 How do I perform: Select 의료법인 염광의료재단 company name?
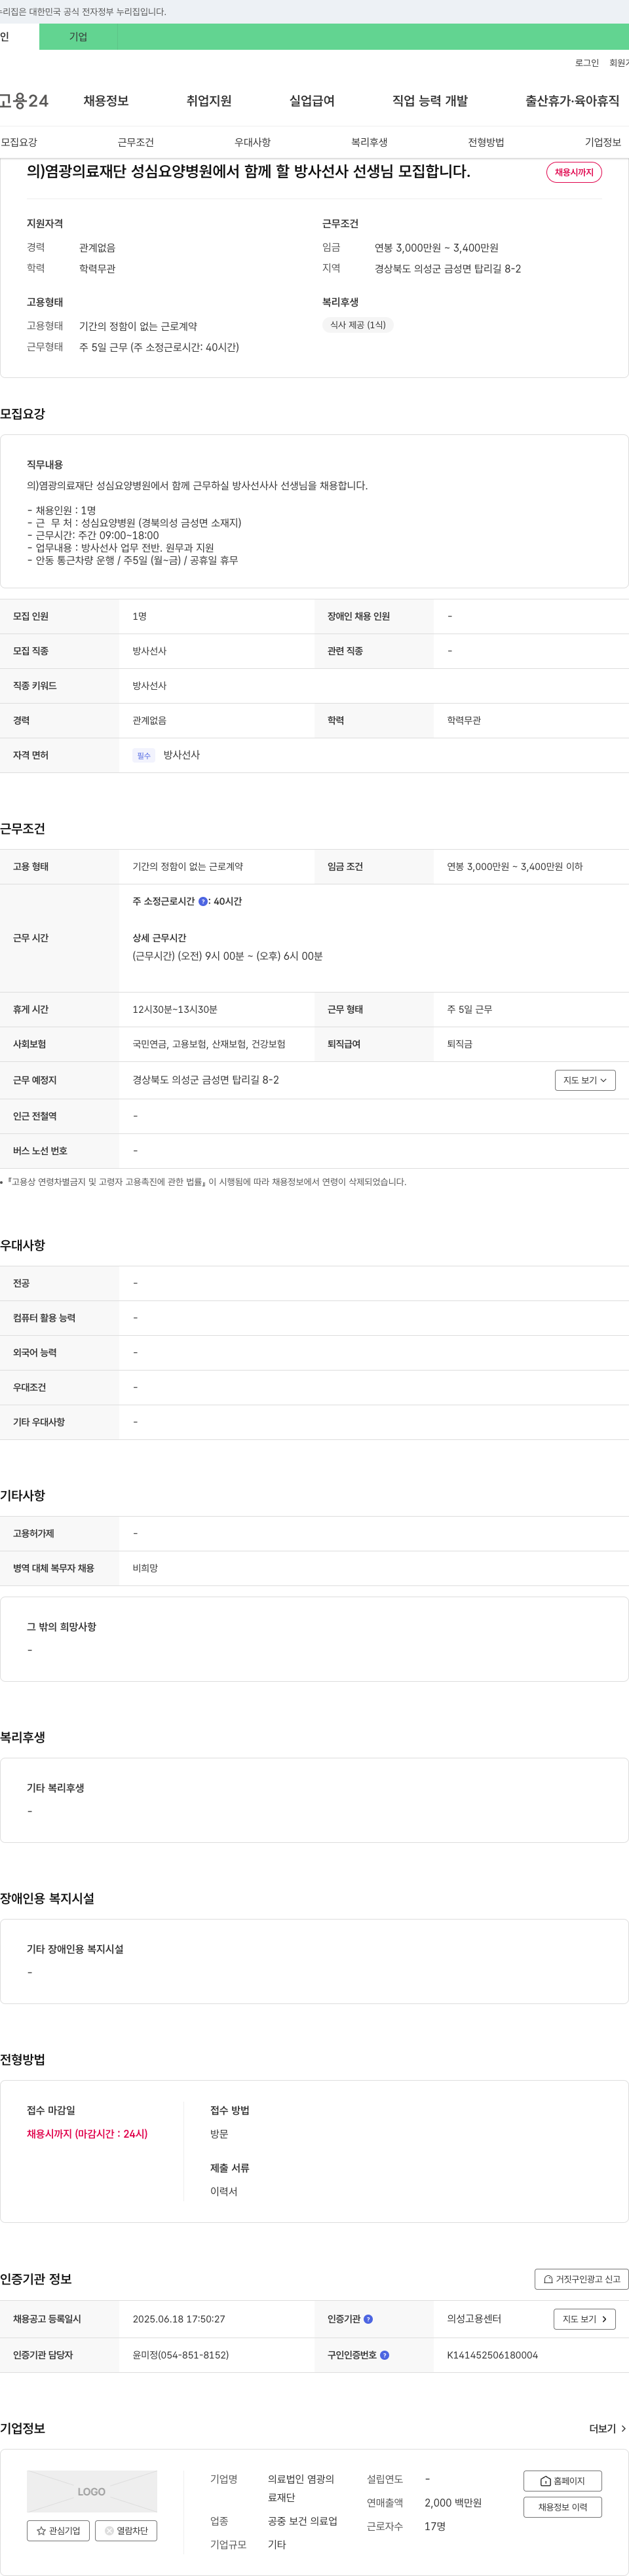pyautogui.click(x=301, y=2489)
